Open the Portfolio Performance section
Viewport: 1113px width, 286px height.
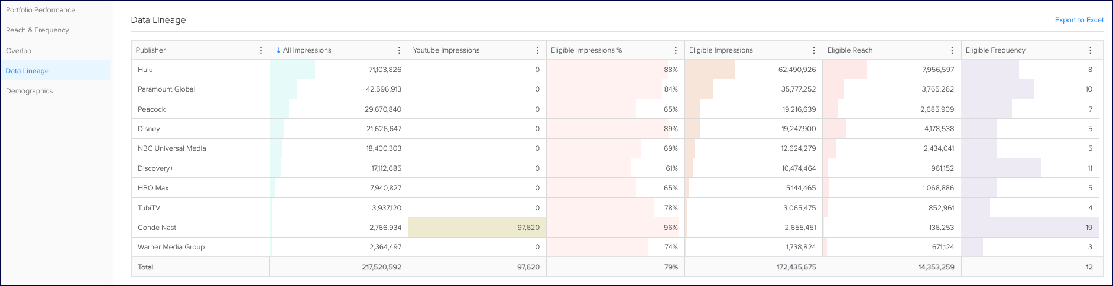click(x=40, y=10)
